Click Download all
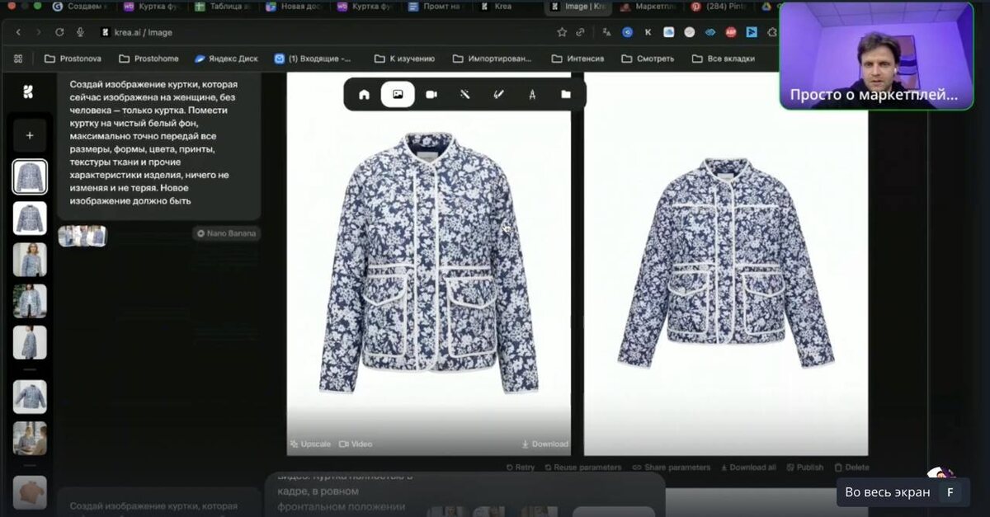 748,467
